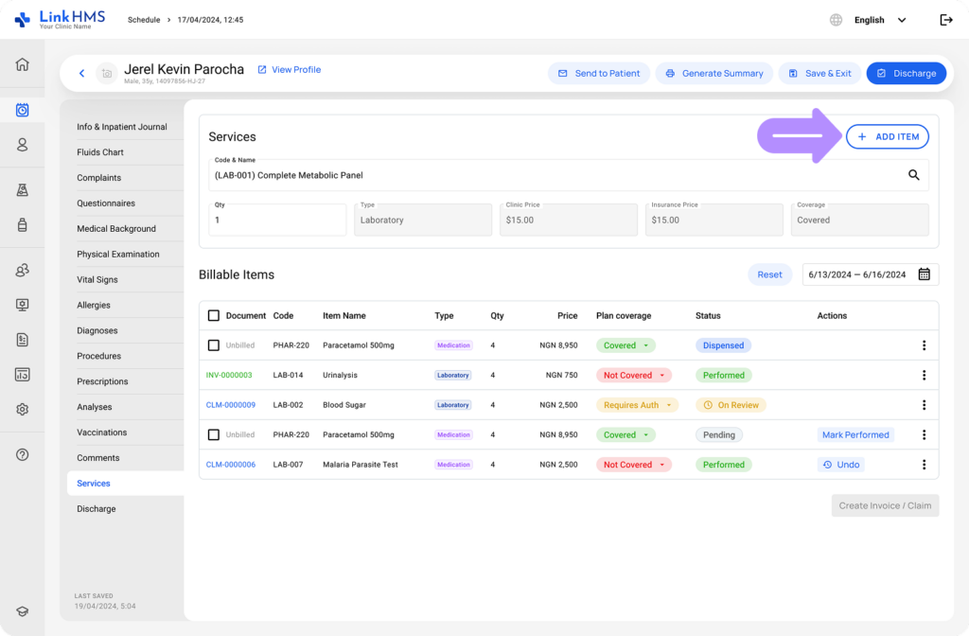Click Undo for Malaria Parasite Test

pos(841,464)
